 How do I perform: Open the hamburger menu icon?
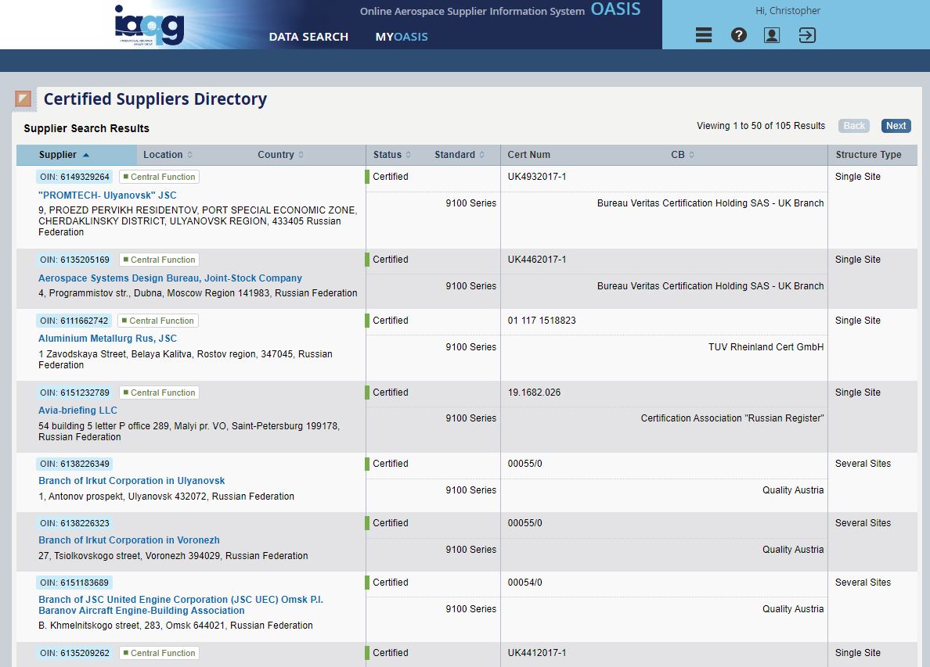(x=704, y=35)
